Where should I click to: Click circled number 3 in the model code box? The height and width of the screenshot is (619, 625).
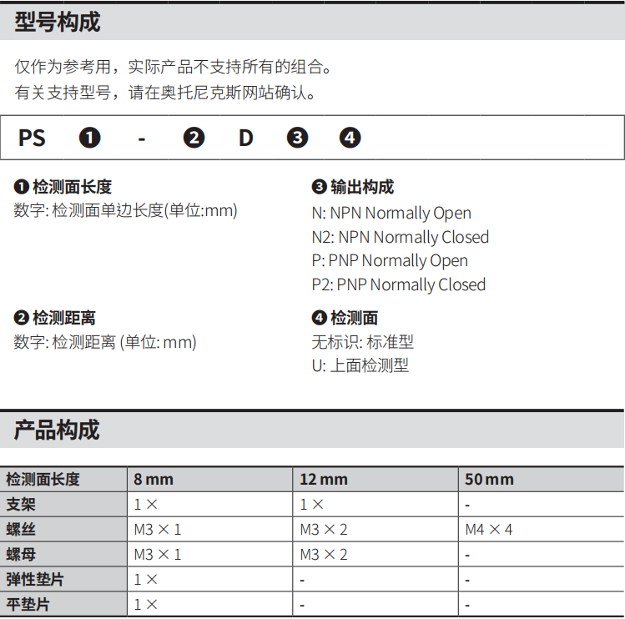click(x=298, y=138)
